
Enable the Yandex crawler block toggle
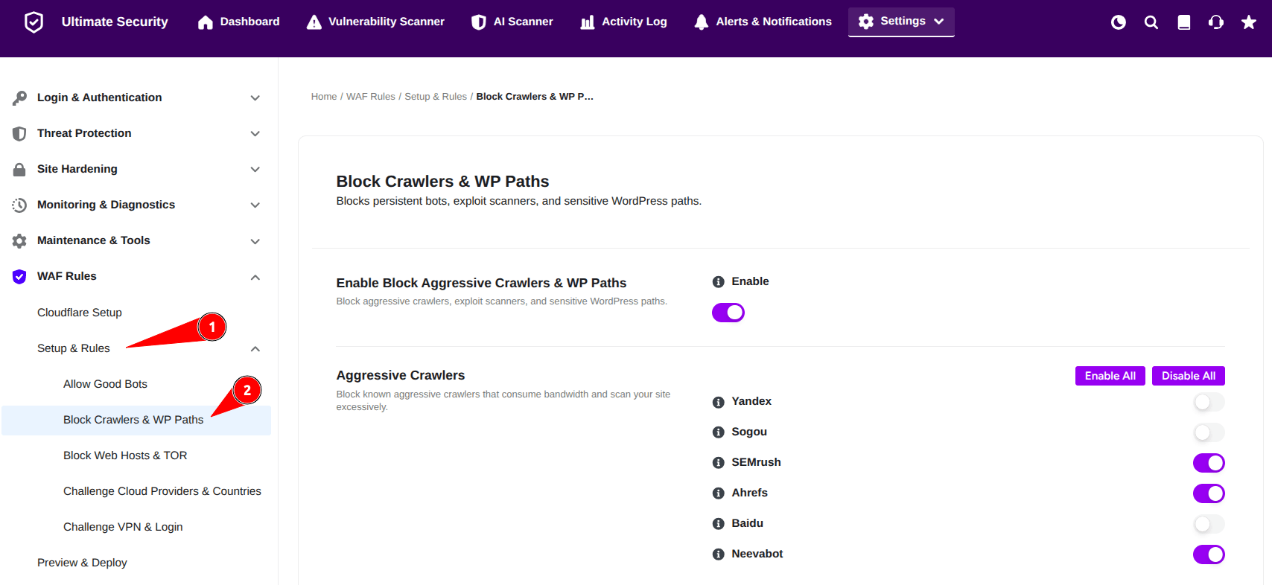(x=1209, y=402)
